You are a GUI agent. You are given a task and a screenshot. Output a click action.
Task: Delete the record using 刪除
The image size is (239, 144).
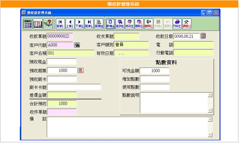(139, 24)
